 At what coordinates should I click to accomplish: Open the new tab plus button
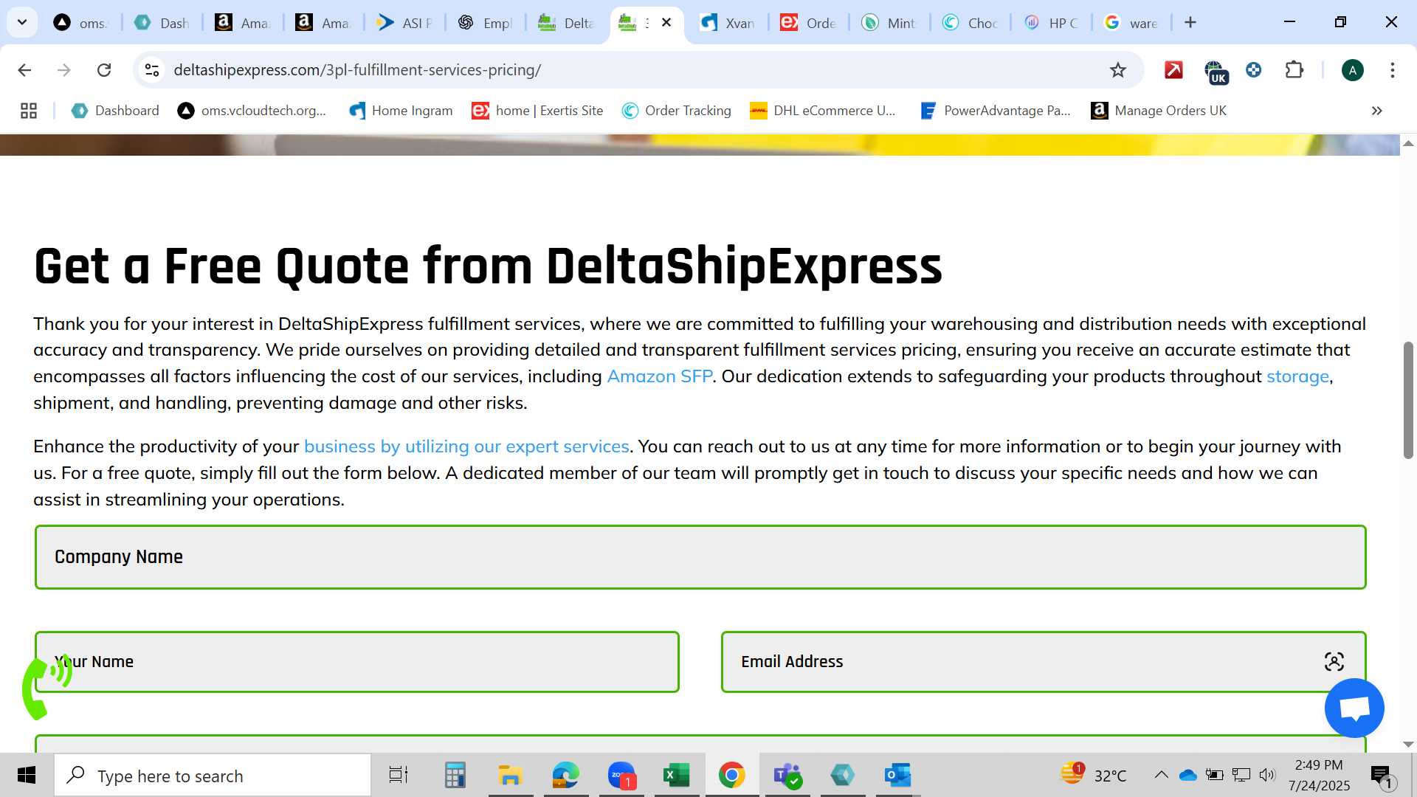(1190, 23)
